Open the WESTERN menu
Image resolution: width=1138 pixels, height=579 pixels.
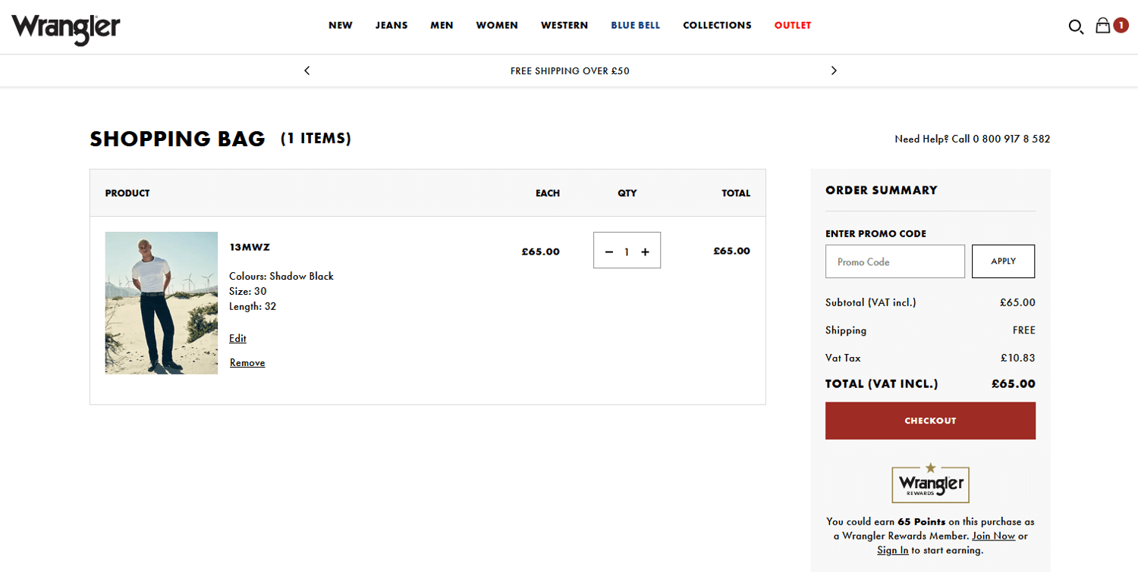click(564, 25)
